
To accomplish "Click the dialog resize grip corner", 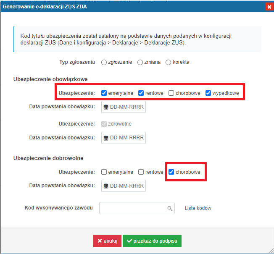I will point(271,251).
